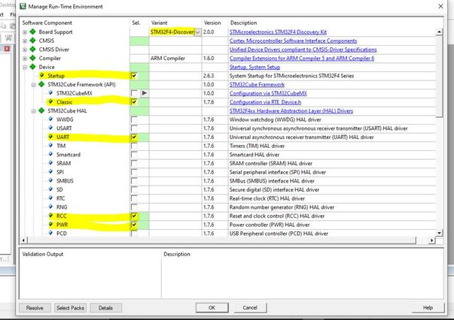Image resolution: width=454 pixels, height=320 pixels.
Task: Expand the Board Support tree node
Action: coord(25,32)
